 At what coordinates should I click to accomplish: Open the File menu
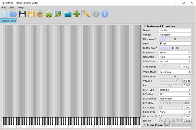click(x=4, y=7)
